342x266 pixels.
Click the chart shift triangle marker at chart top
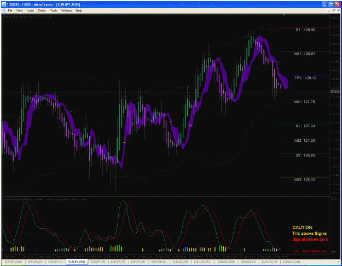283,15
